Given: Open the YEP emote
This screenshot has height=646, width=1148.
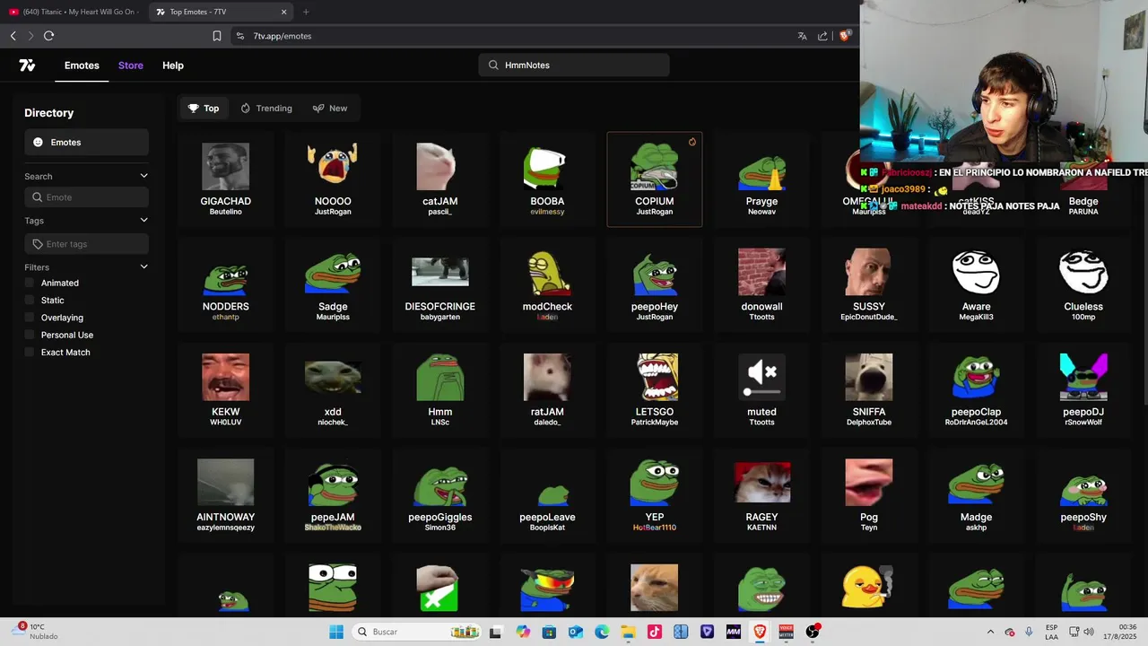Looking at the screenshot, I should [655, 495].
